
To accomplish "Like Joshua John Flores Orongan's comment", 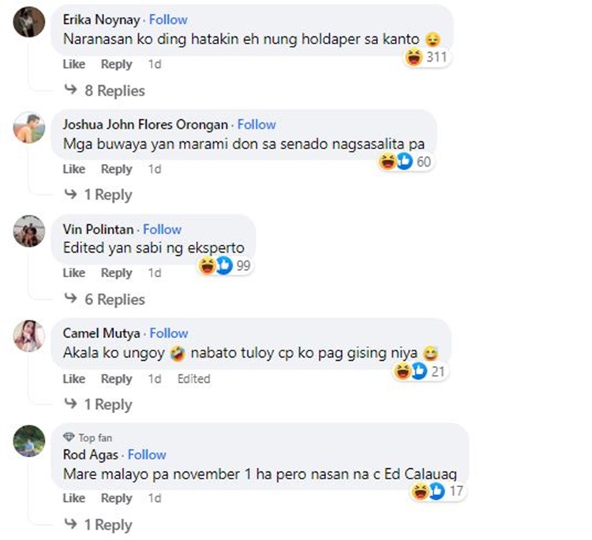I will 74,169.
